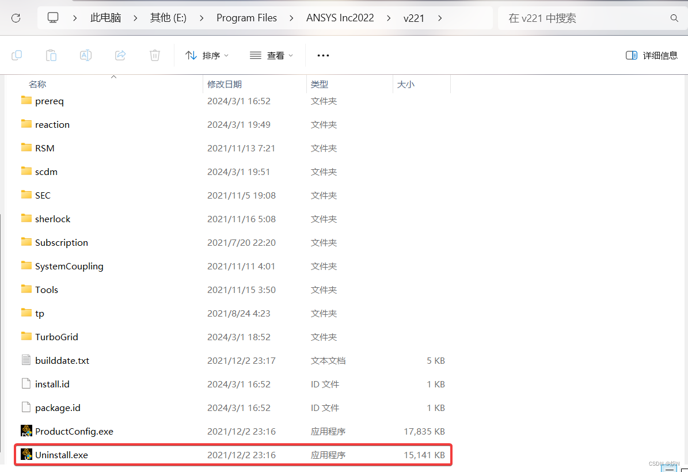688x472 pixels.
Task: Expand chevron after v221
Action: [x=440, y=18]
